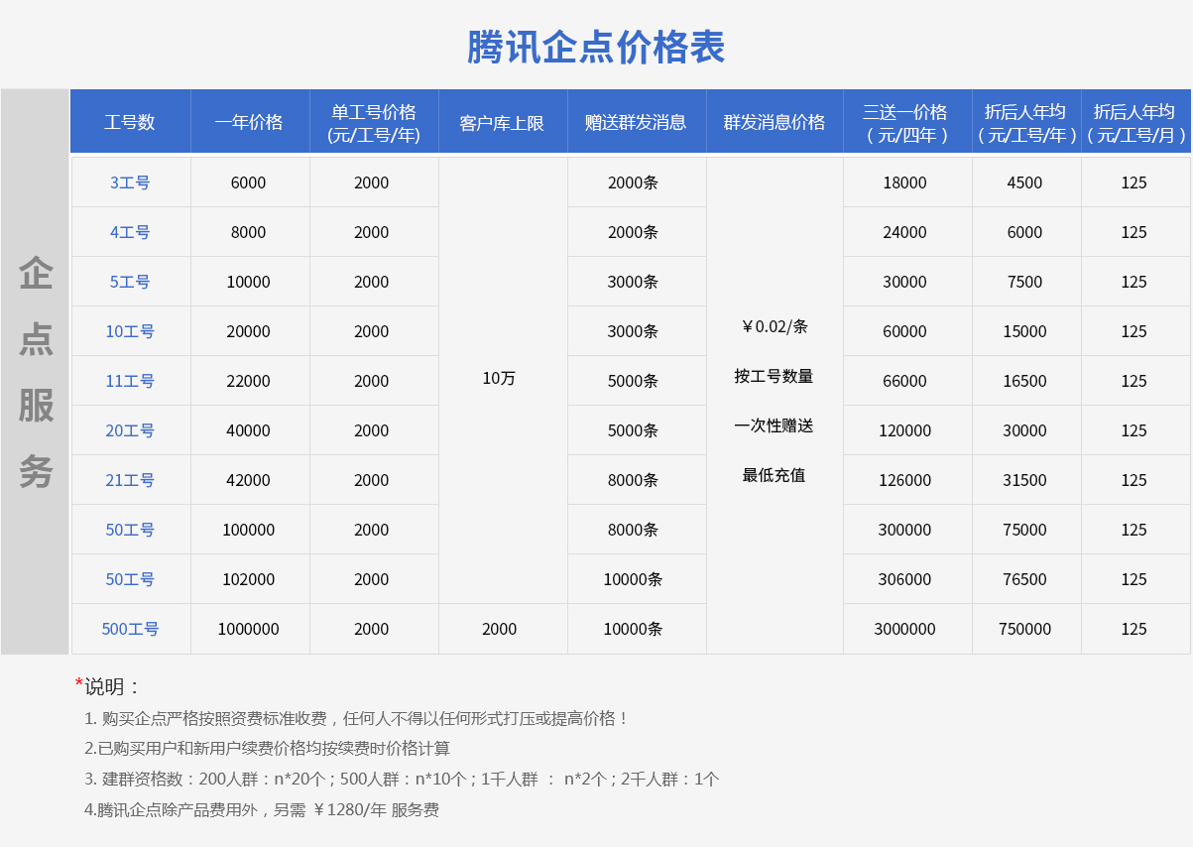
Task: Click the yearly average 750000
Action: 1024,629
